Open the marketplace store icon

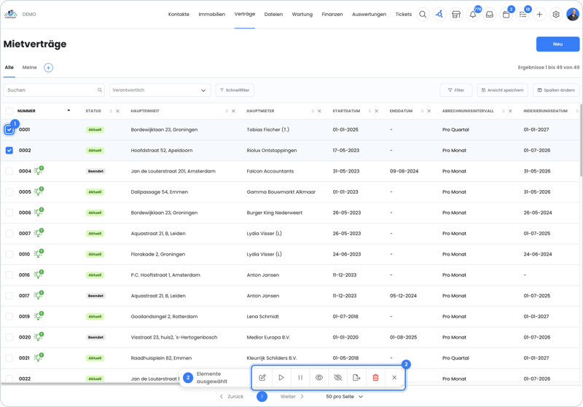456,15
